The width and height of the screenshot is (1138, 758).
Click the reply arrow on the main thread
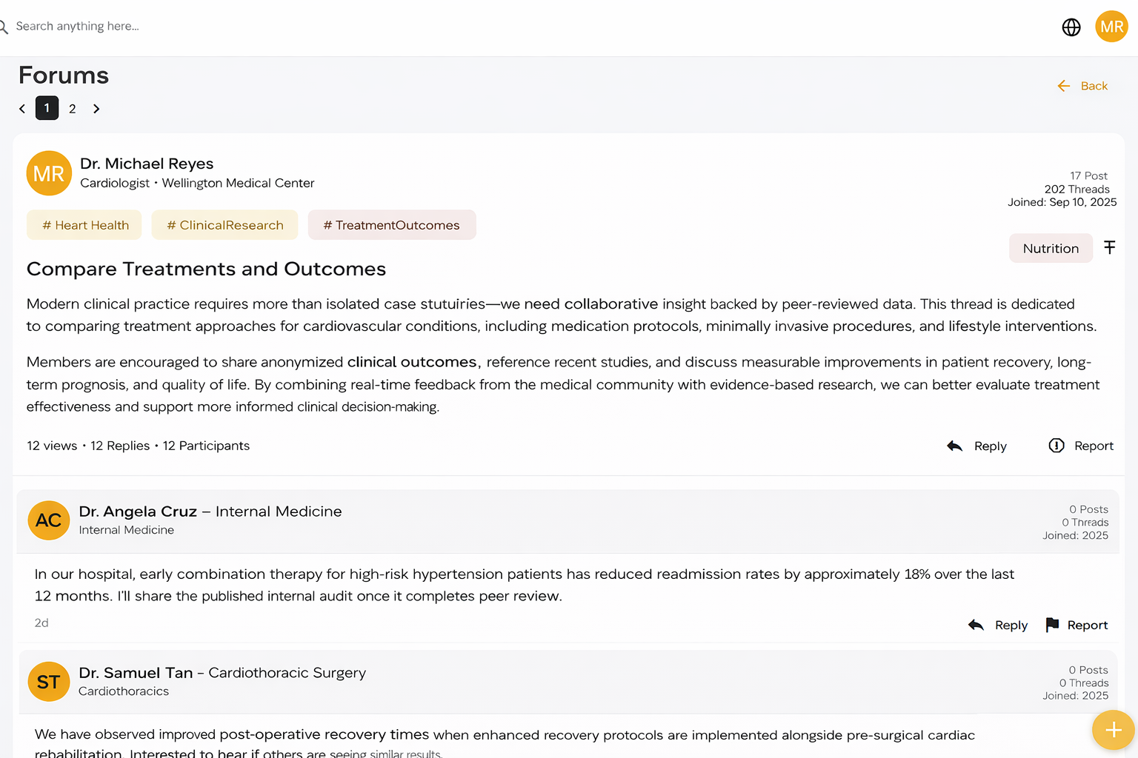(955, 446)
